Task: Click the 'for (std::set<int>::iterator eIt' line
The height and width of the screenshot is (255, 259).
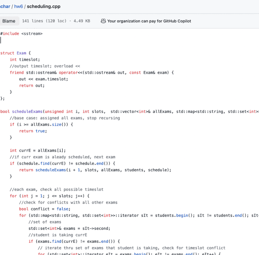Action: click(129, 254)
